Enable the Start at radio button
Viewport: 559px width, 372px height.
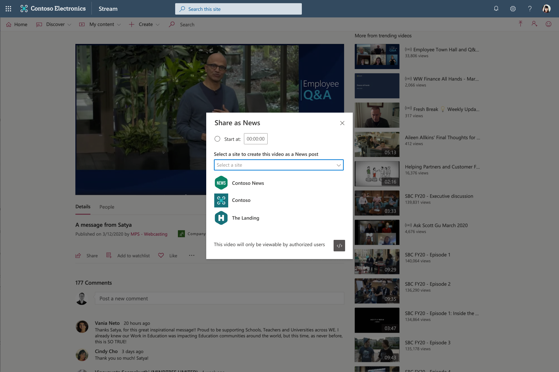click(x=217, y=139)
